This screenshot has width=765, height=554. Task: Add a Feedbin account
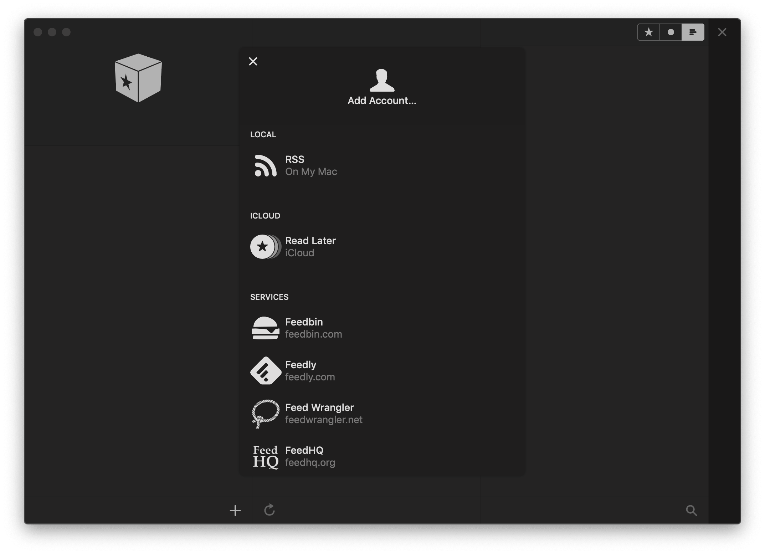click(x=382, y=328)
